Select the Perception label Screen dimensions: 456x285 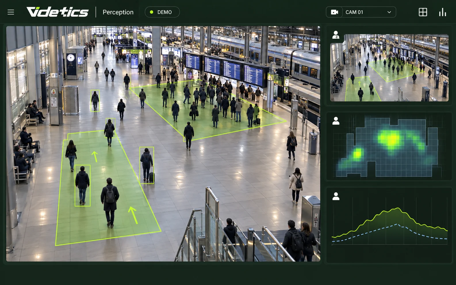[x=118, y=12]
